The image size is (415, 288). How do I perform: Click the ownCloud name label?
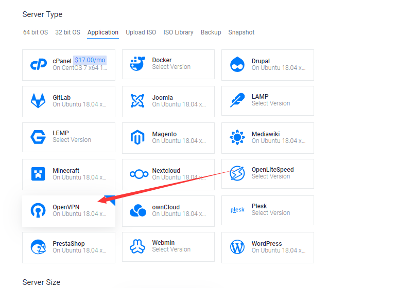pos(166,207)
